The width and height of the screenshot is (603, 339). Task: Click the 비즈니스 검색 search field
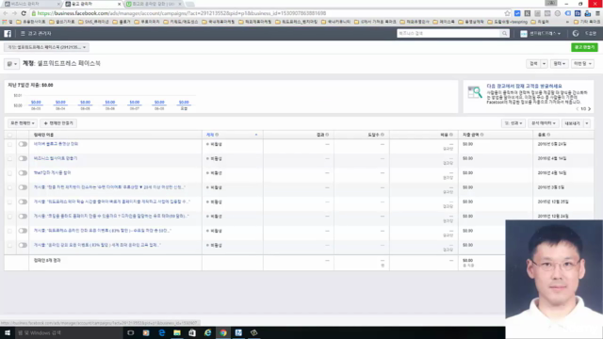[448, 34]
